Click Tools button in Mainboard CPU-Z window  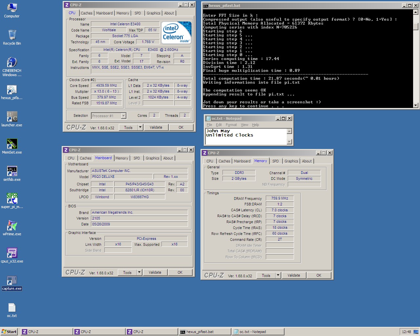point(127,272)
